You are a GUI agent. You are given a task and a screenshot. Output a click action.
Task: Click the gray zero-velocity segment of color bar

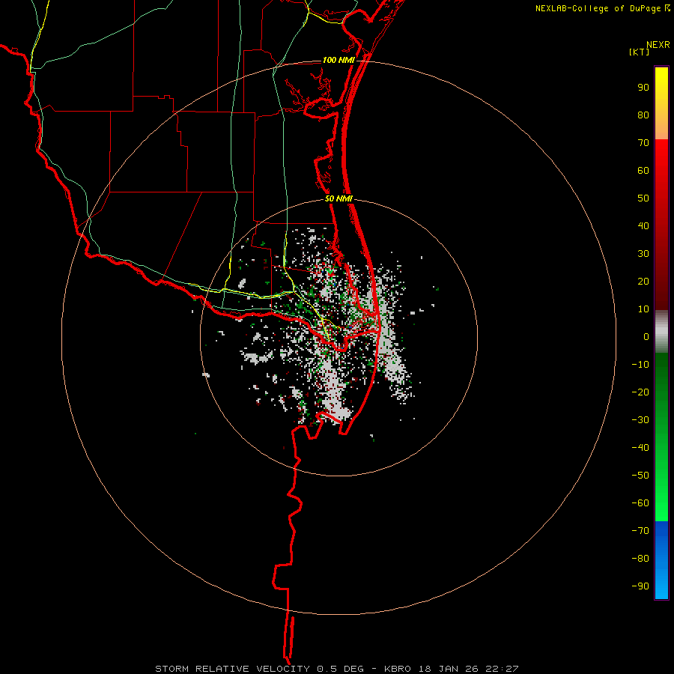point(661,332)
